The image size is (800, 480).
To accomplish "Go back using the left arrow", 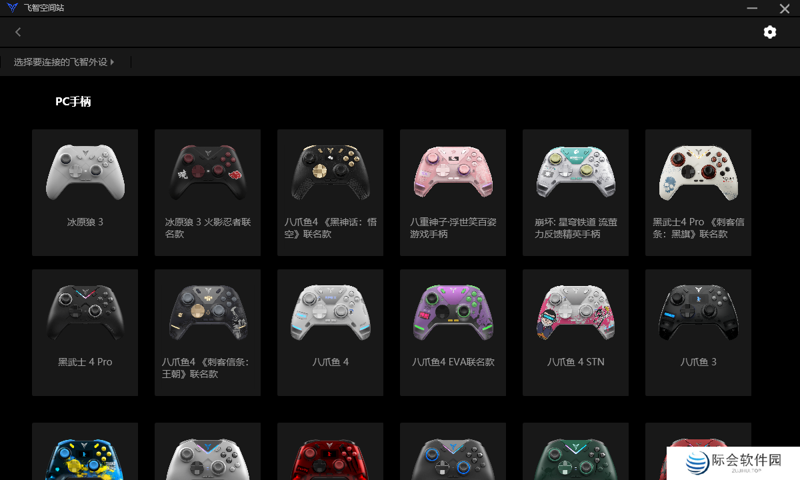I will (18, 32).
